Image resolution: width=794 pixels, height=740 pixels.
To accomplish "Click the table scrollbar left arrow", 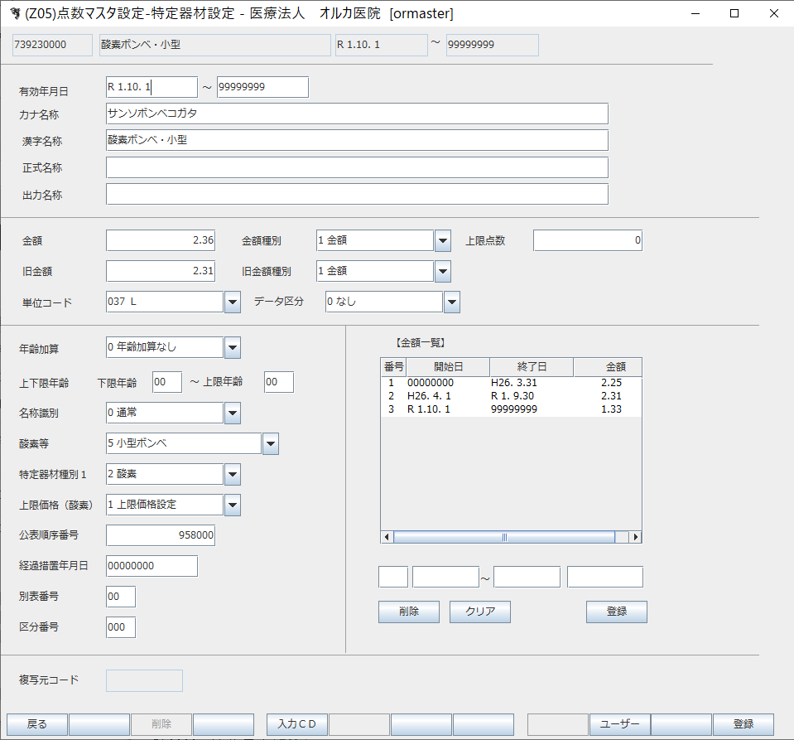I will 387,537.
